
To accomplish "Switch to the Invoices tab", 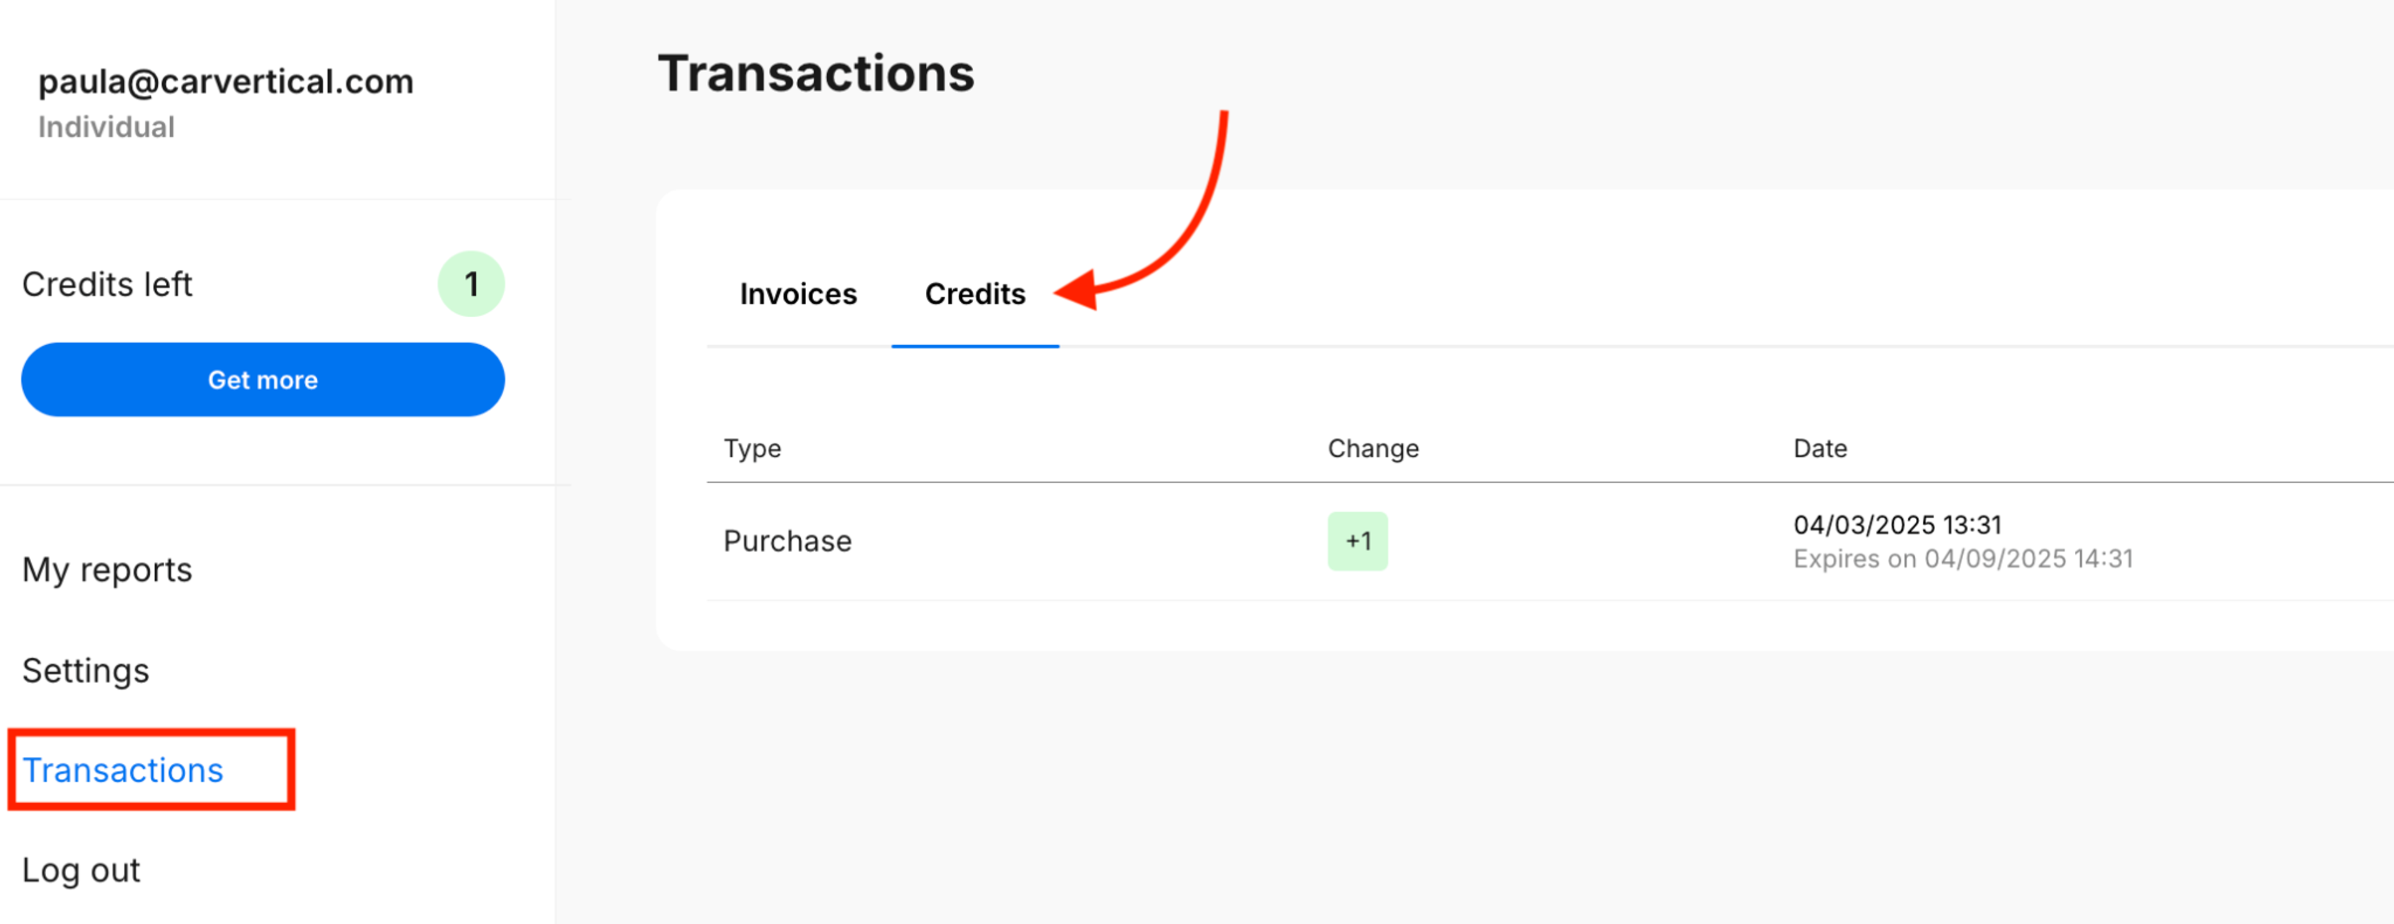I will coord(798,293).
